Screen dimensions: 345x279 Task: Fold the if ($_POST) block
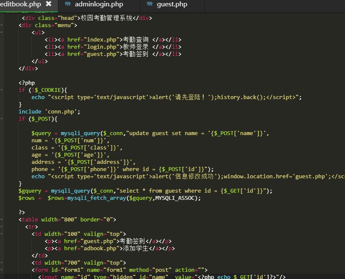[2, 119]
